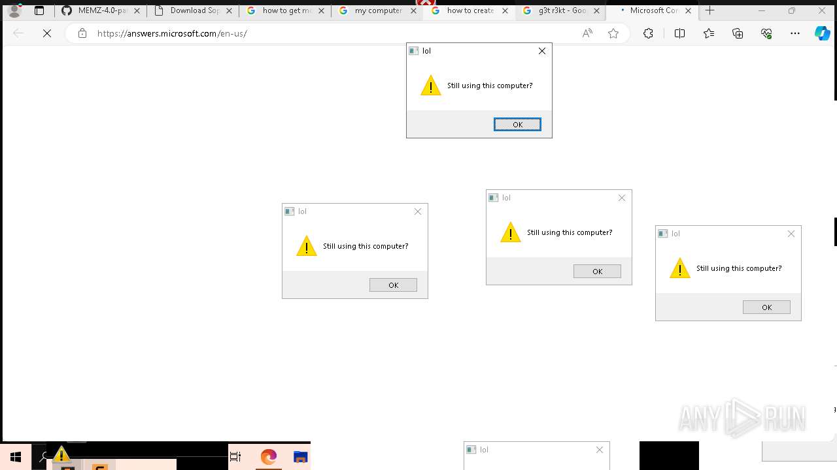Image resolution: width=837 pixels, height=470 pixels.
Task: Open Microsoft Edge from the taskbar
Action: tap(269, 457)
